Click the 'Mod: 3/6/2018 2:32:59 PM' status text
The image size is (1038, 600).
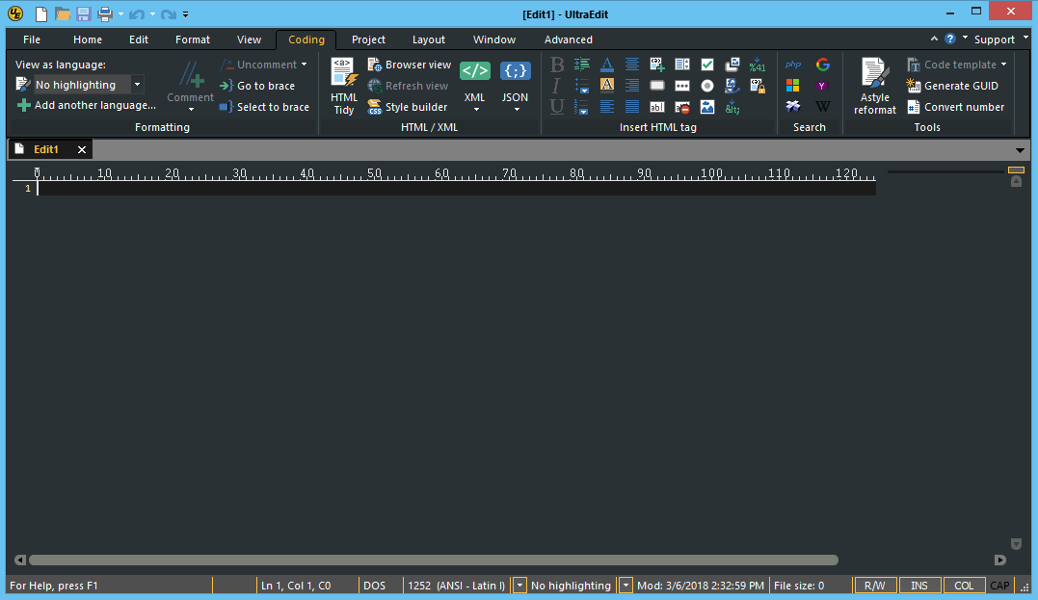click(701, 586)
